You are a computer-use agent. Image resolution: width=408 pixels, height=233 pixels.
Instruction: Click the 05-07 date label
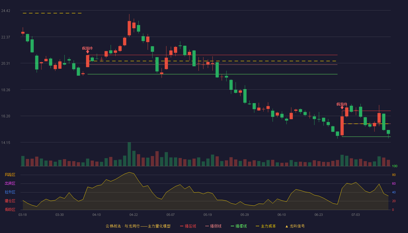tap(170, 215)
